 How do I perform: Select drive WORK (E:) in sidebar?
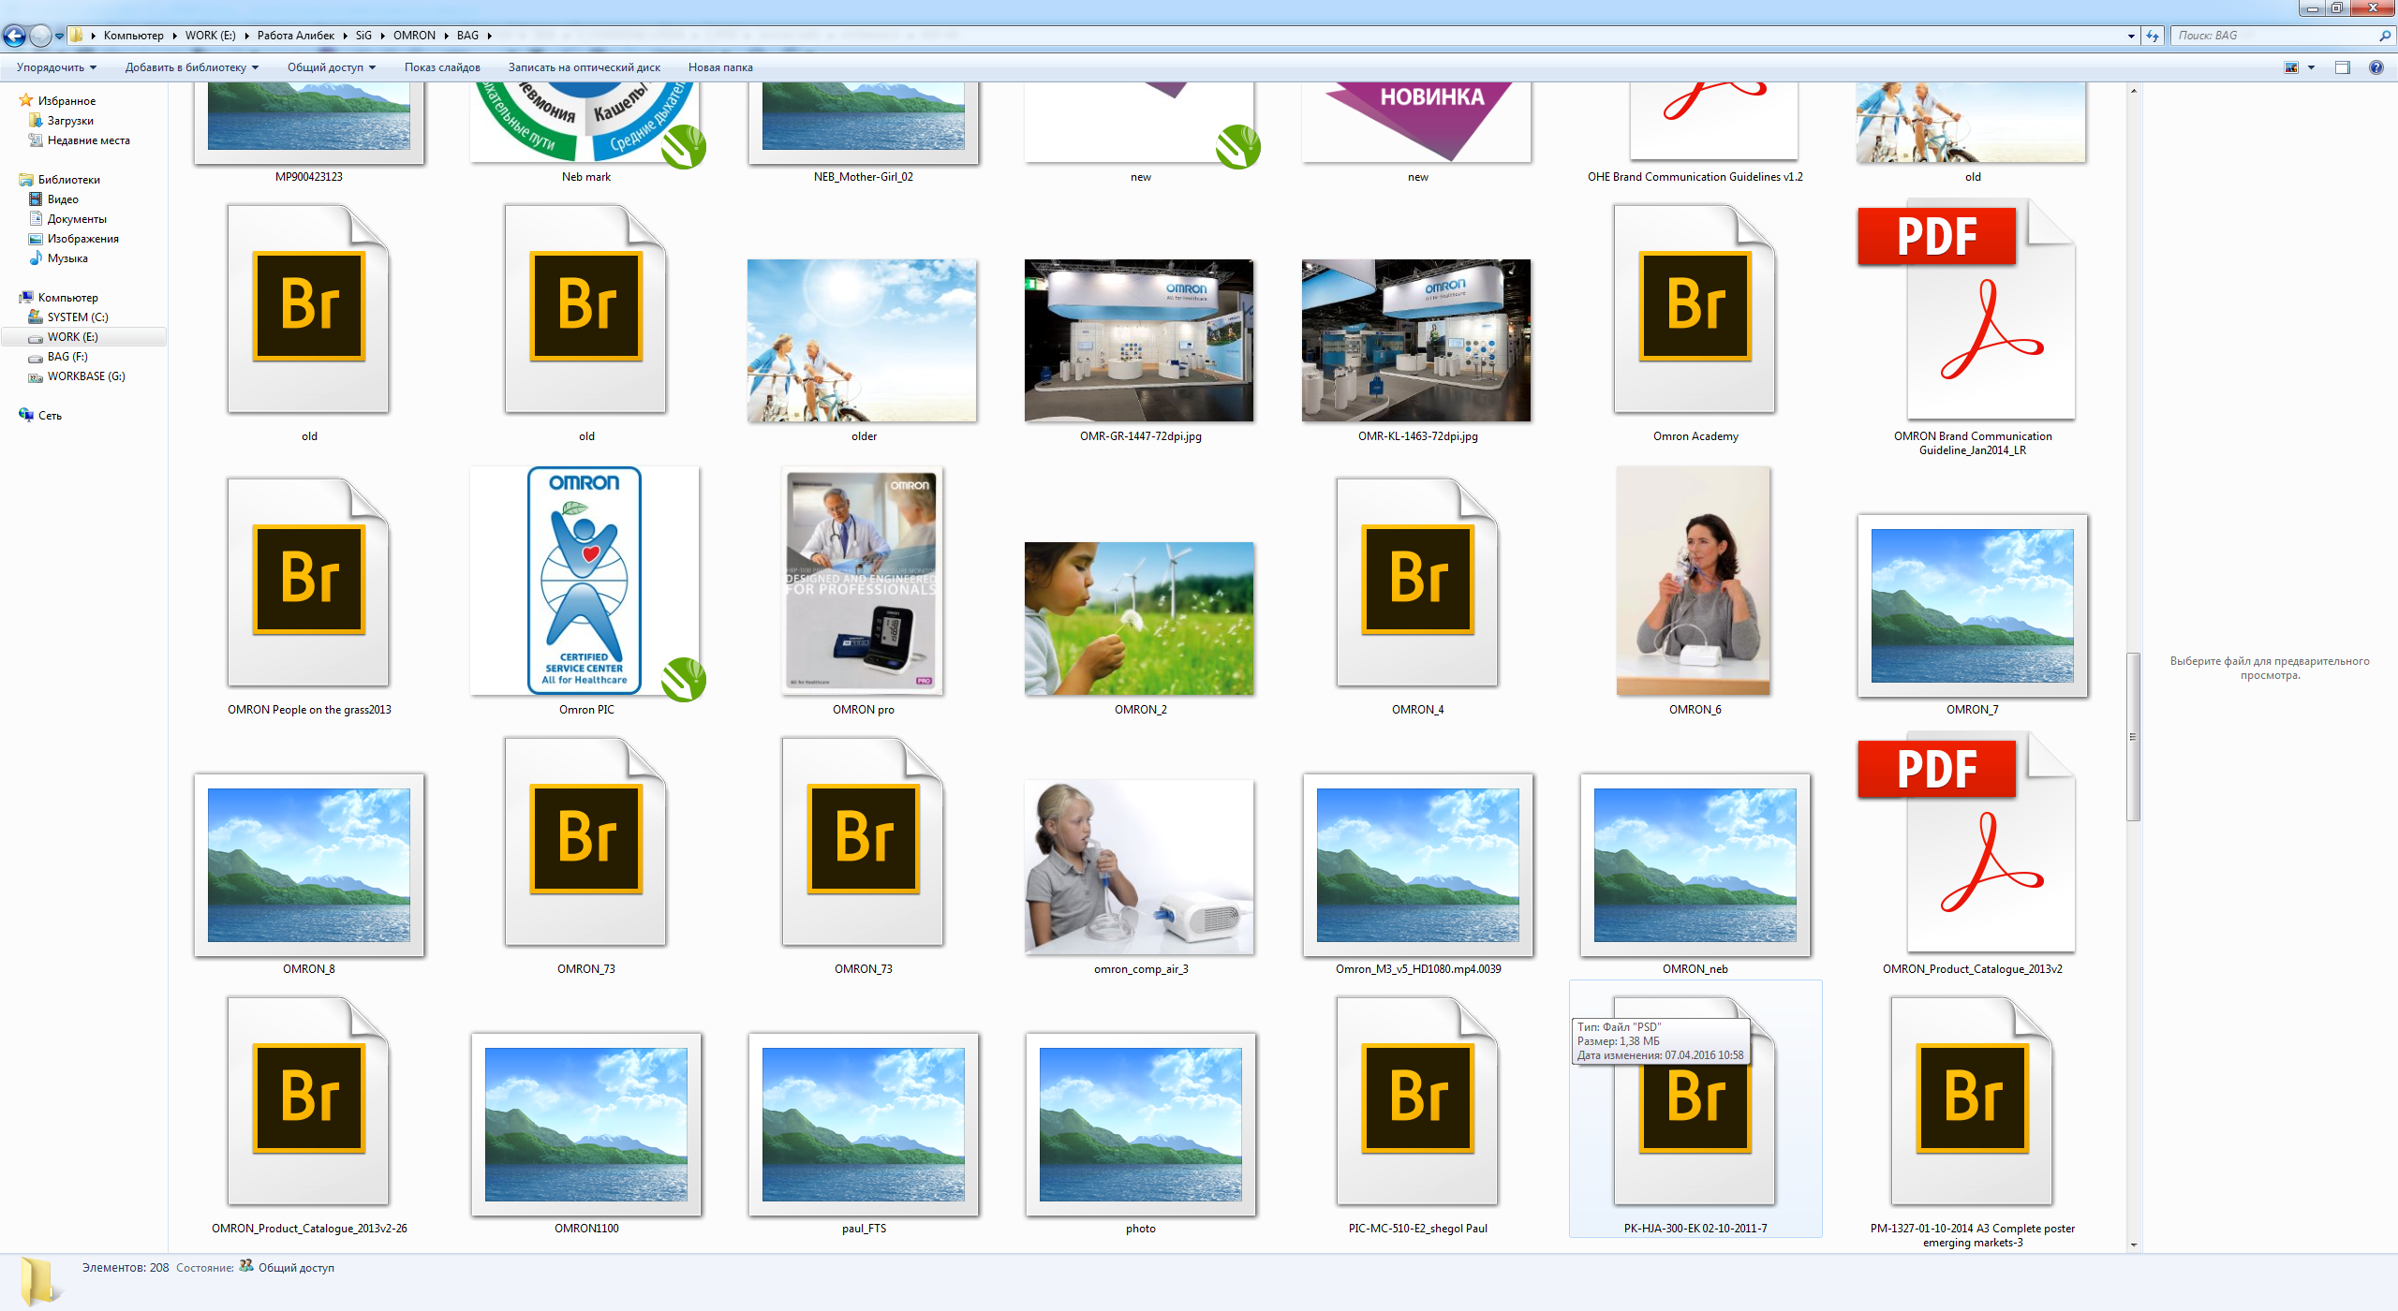coord(72,337)
